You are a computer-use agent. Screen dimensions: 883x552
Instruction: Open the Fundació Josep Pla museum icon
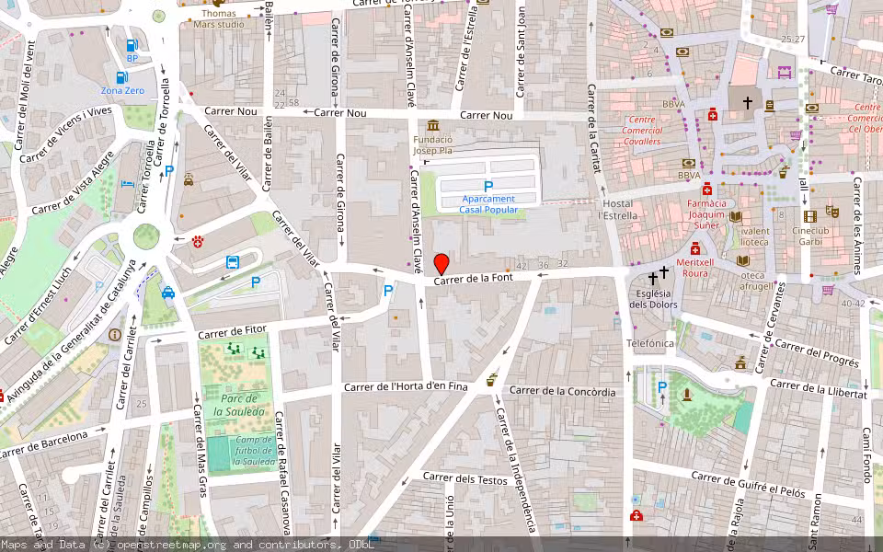tap(433, 125)
